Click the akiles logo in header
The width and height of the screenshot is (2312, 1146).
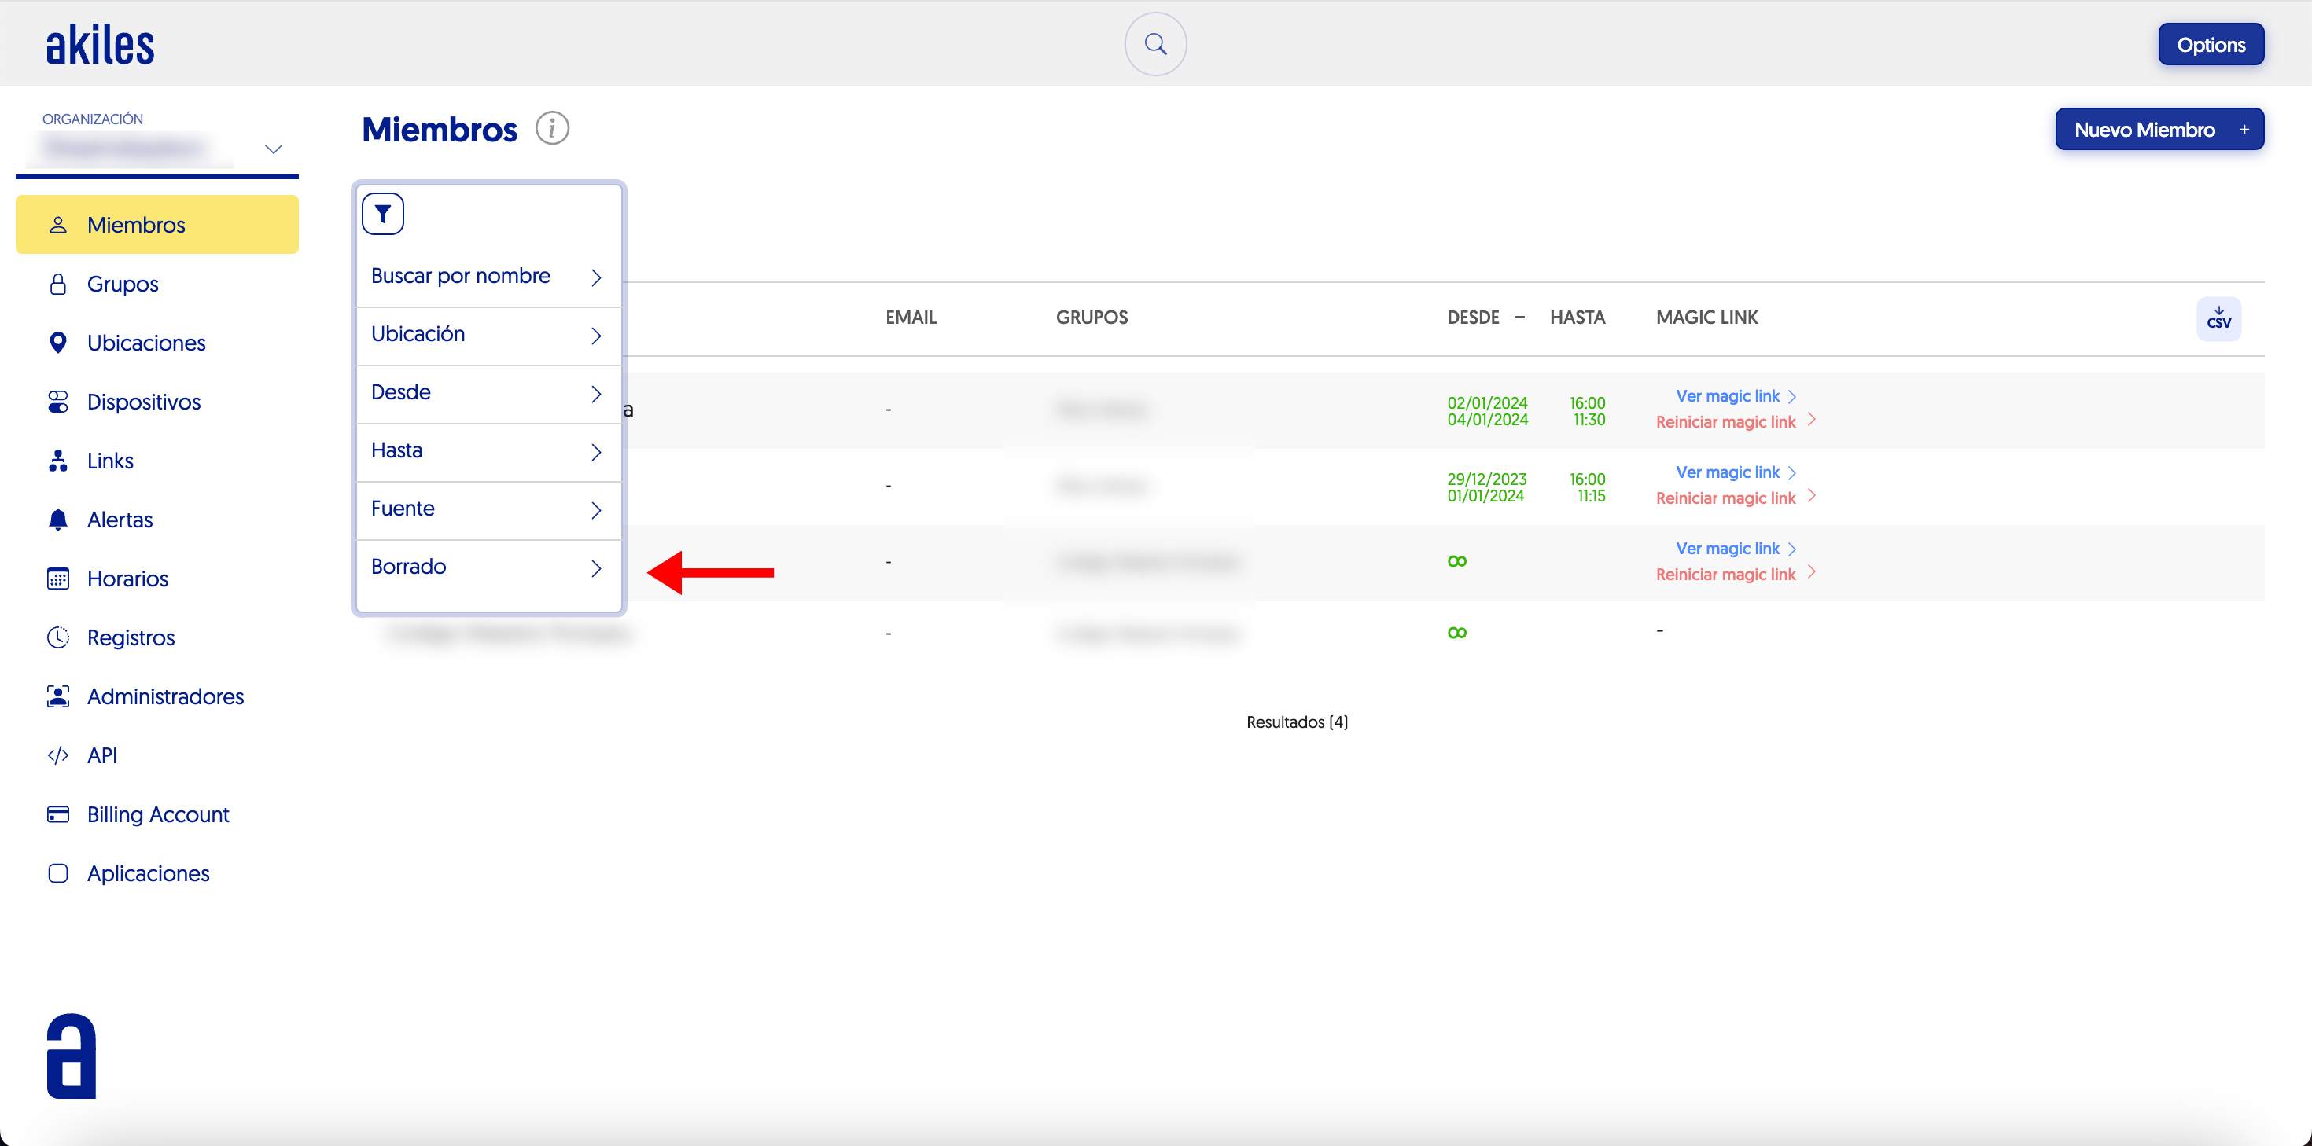100,44
